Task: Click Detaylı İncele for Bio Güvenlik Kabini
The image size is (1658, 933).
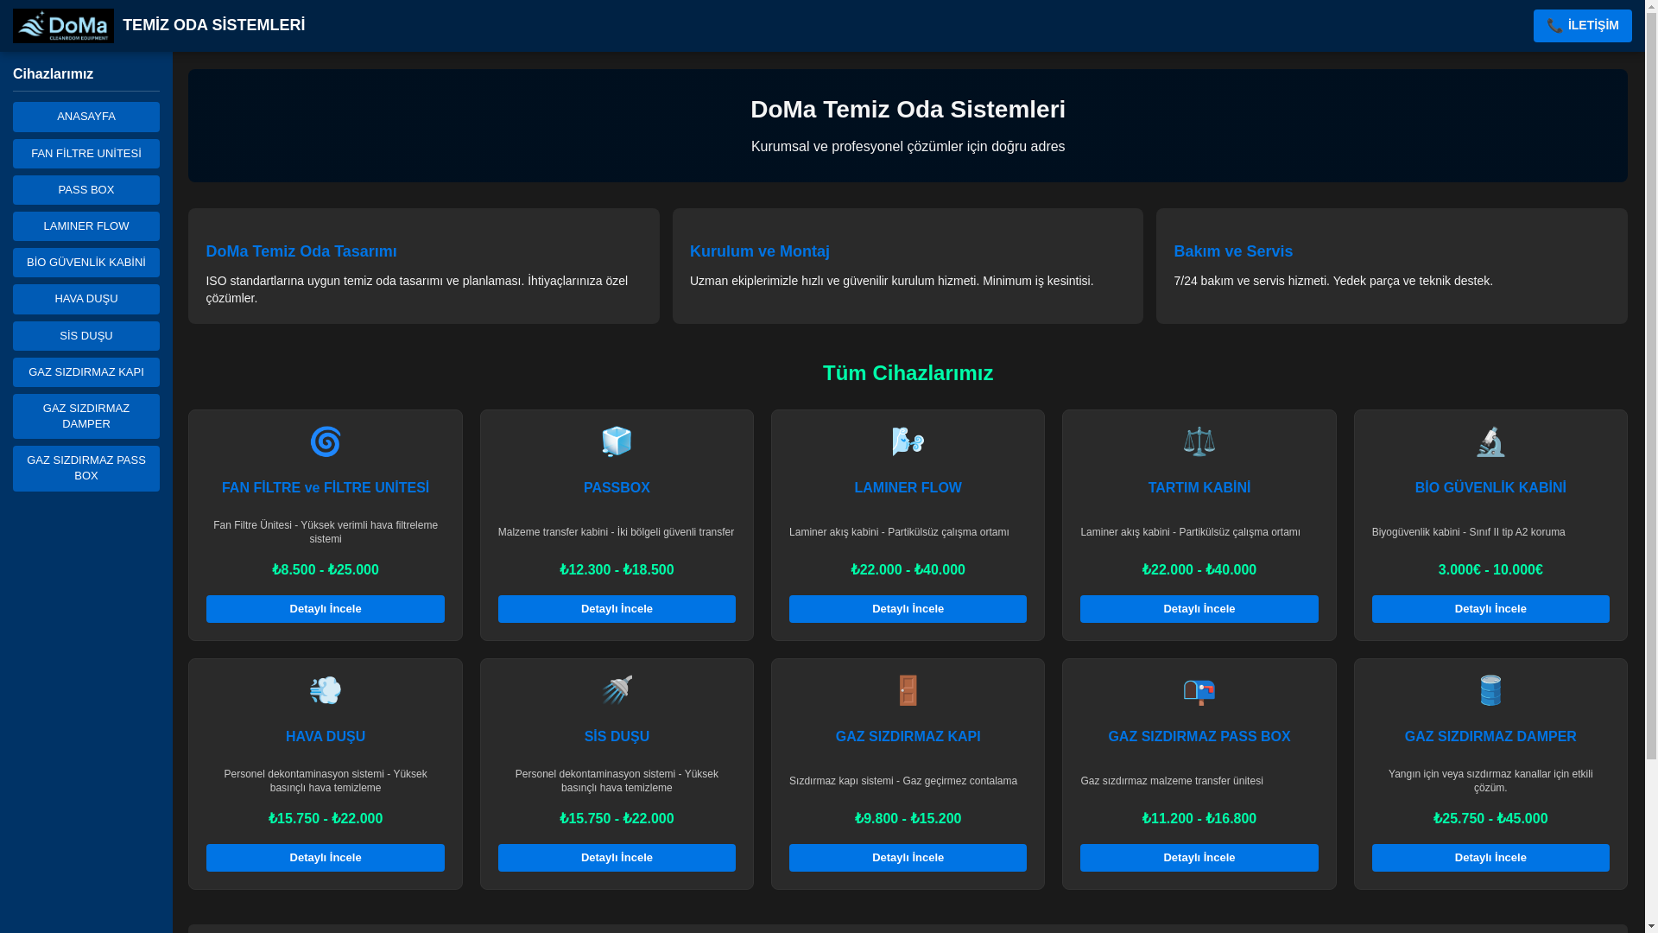Action: 1490,609
